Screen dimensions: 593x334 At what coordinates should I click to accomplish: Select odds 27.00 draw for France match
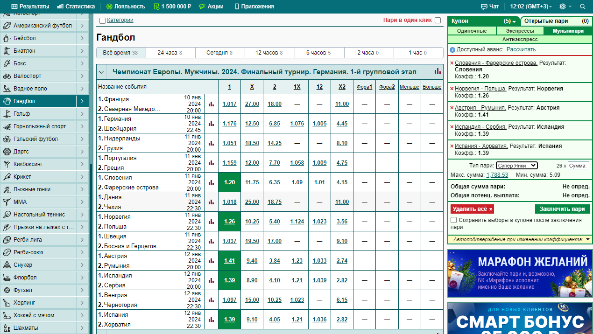(x=252, y=104)
